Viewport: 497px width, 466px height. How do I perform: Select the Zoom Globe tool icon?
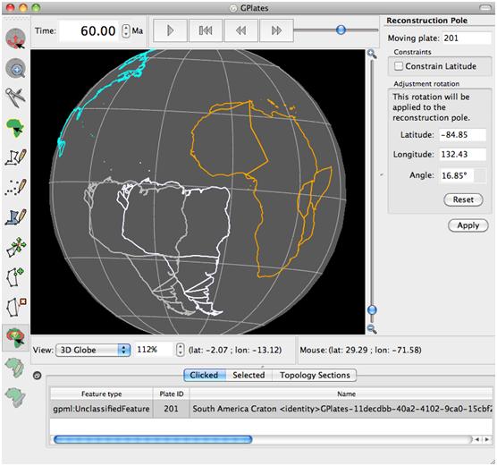tap(15, 68)
